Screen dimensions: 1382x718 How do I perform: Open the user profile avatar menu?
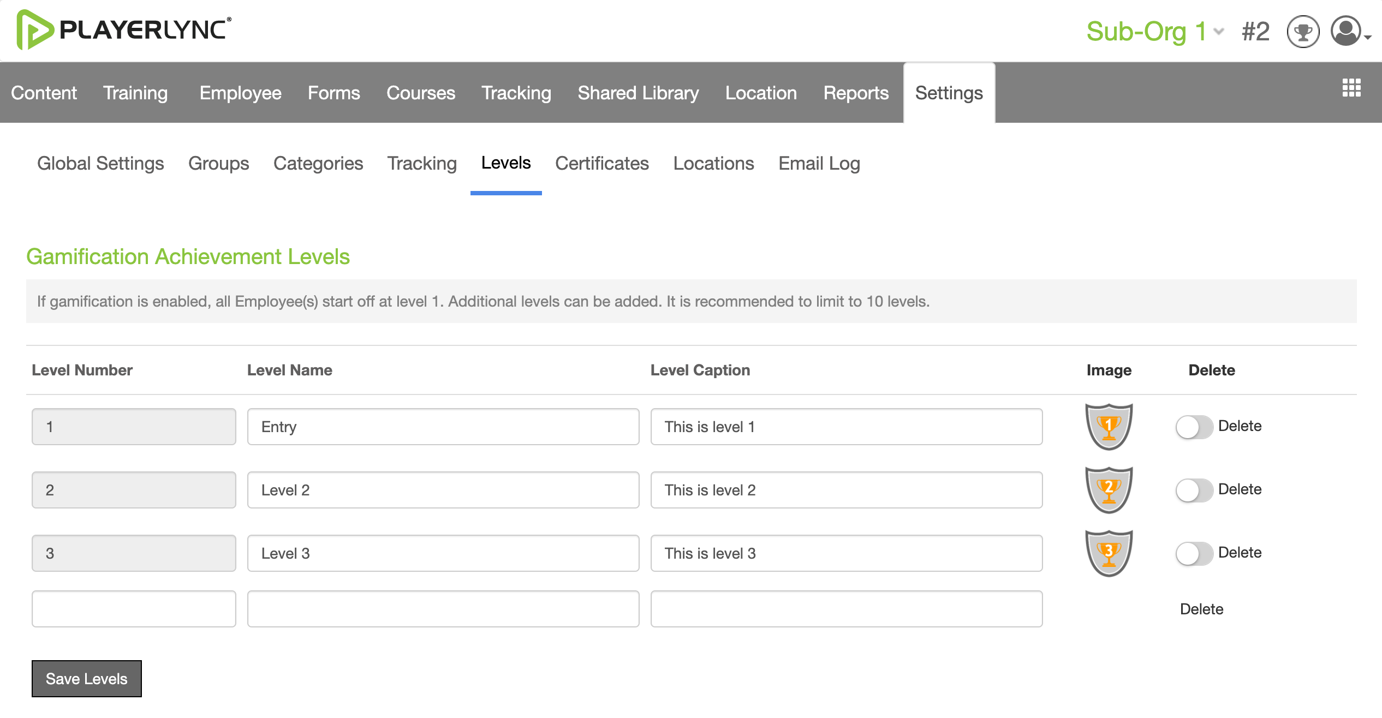tap(1345, 31)
